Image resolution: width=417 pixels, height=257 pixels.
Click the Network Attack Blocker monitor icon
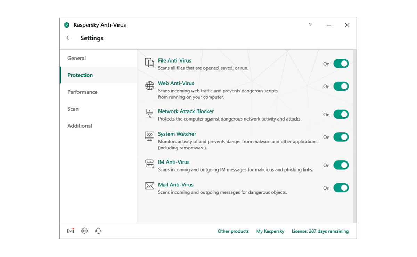click(x=149, y=114)
